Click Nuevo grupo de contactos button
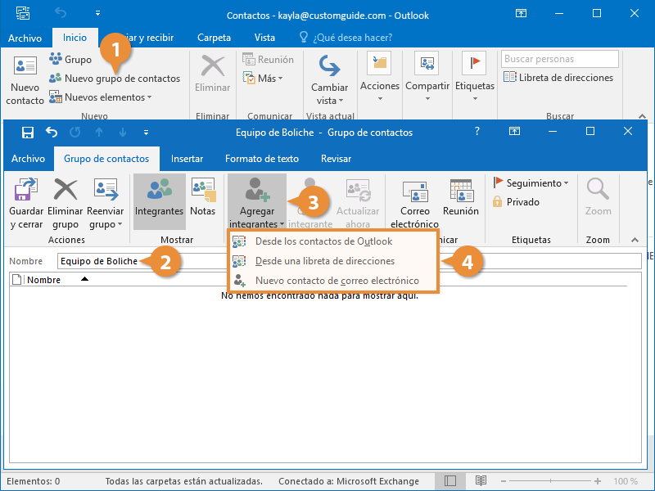 121,79
